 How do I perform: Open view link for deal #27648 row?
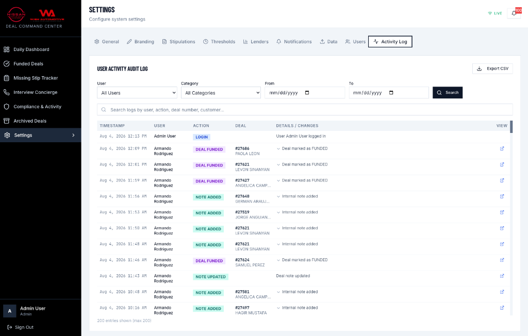point(502,196)
